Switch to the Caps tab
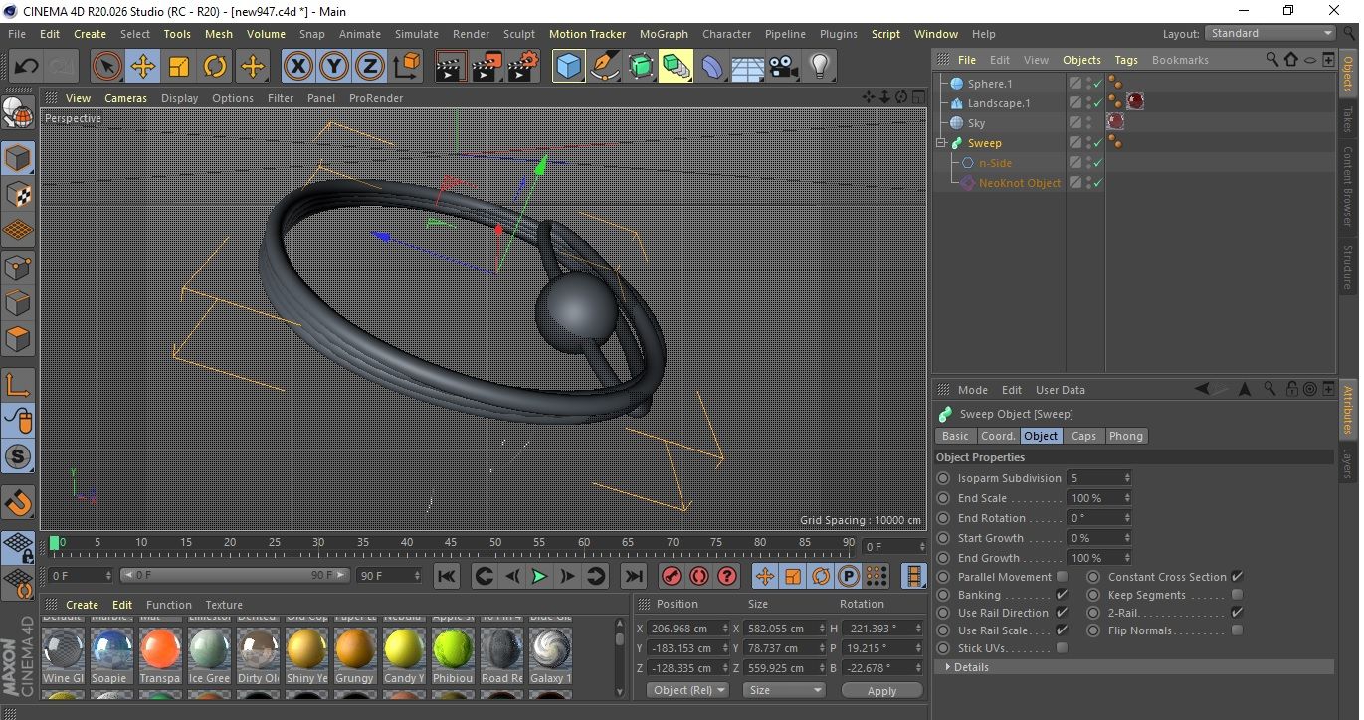The image size is (1364, 720). click(1083, 436)
